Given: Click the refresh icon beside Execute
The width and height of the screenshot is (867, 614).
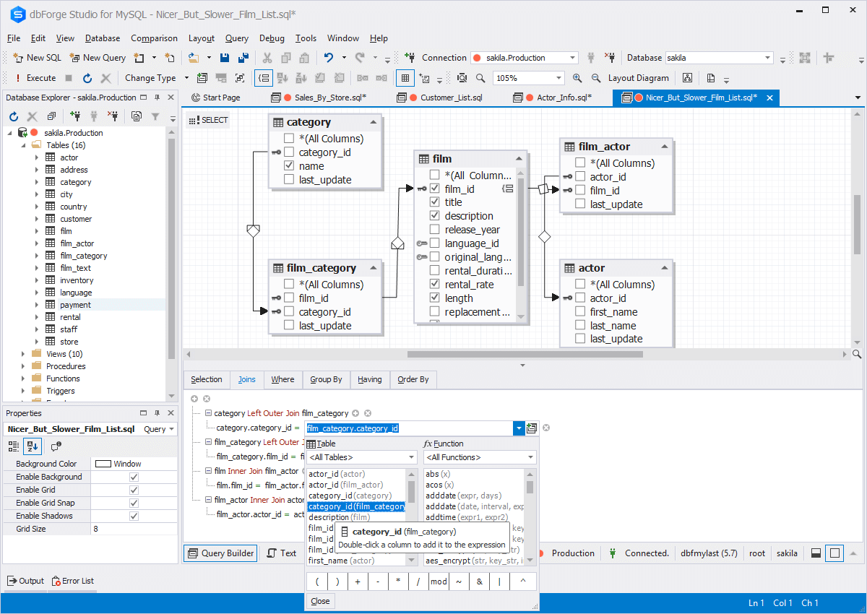Looking at the screenshot, I should click(87, 78).
